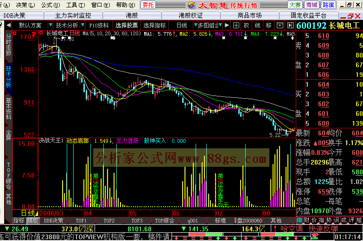363x241 pixels.
Task: Select 技术分析 in left sidebar
Action: tap(8, 77)
